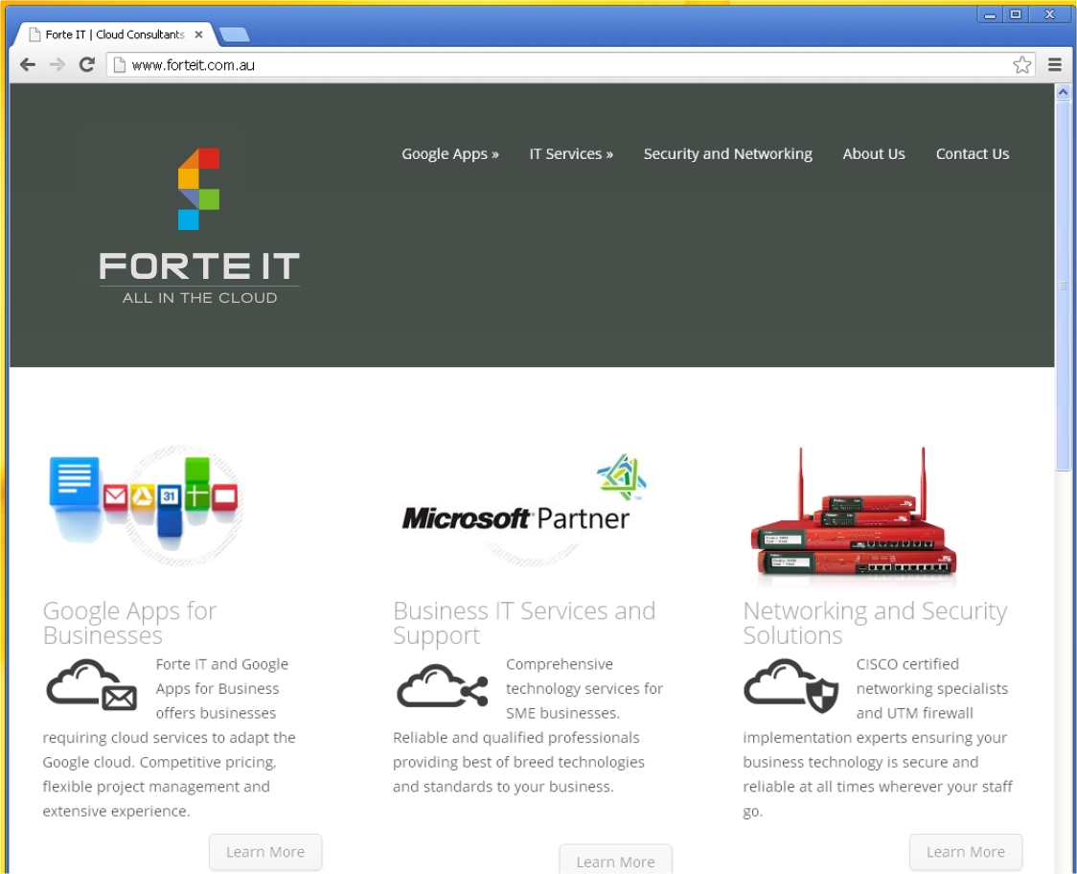
Task: Click the red network routers image
Action: point(853,517)
